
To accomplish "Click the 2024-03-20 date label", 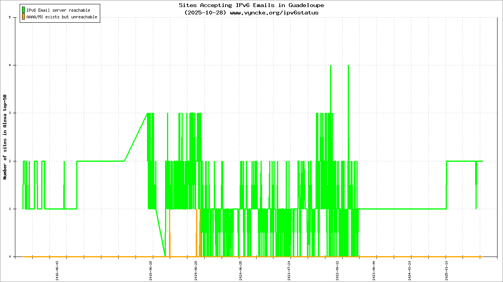I will [409, 270].
